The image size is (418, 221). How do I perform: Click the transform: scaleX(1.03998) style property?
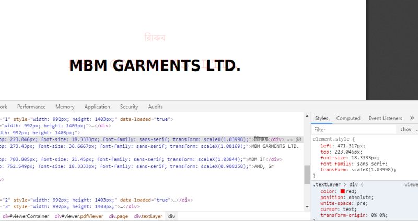[358, 170]
